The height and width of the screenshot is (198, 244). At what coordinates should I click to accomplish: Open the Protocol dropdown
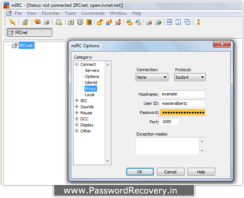point(190,77)
